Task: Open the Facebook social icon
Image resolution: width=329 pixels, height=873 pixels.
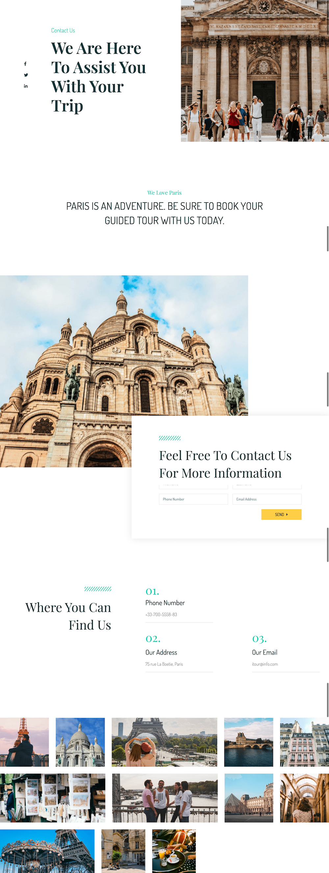Action: pos(25,64)
